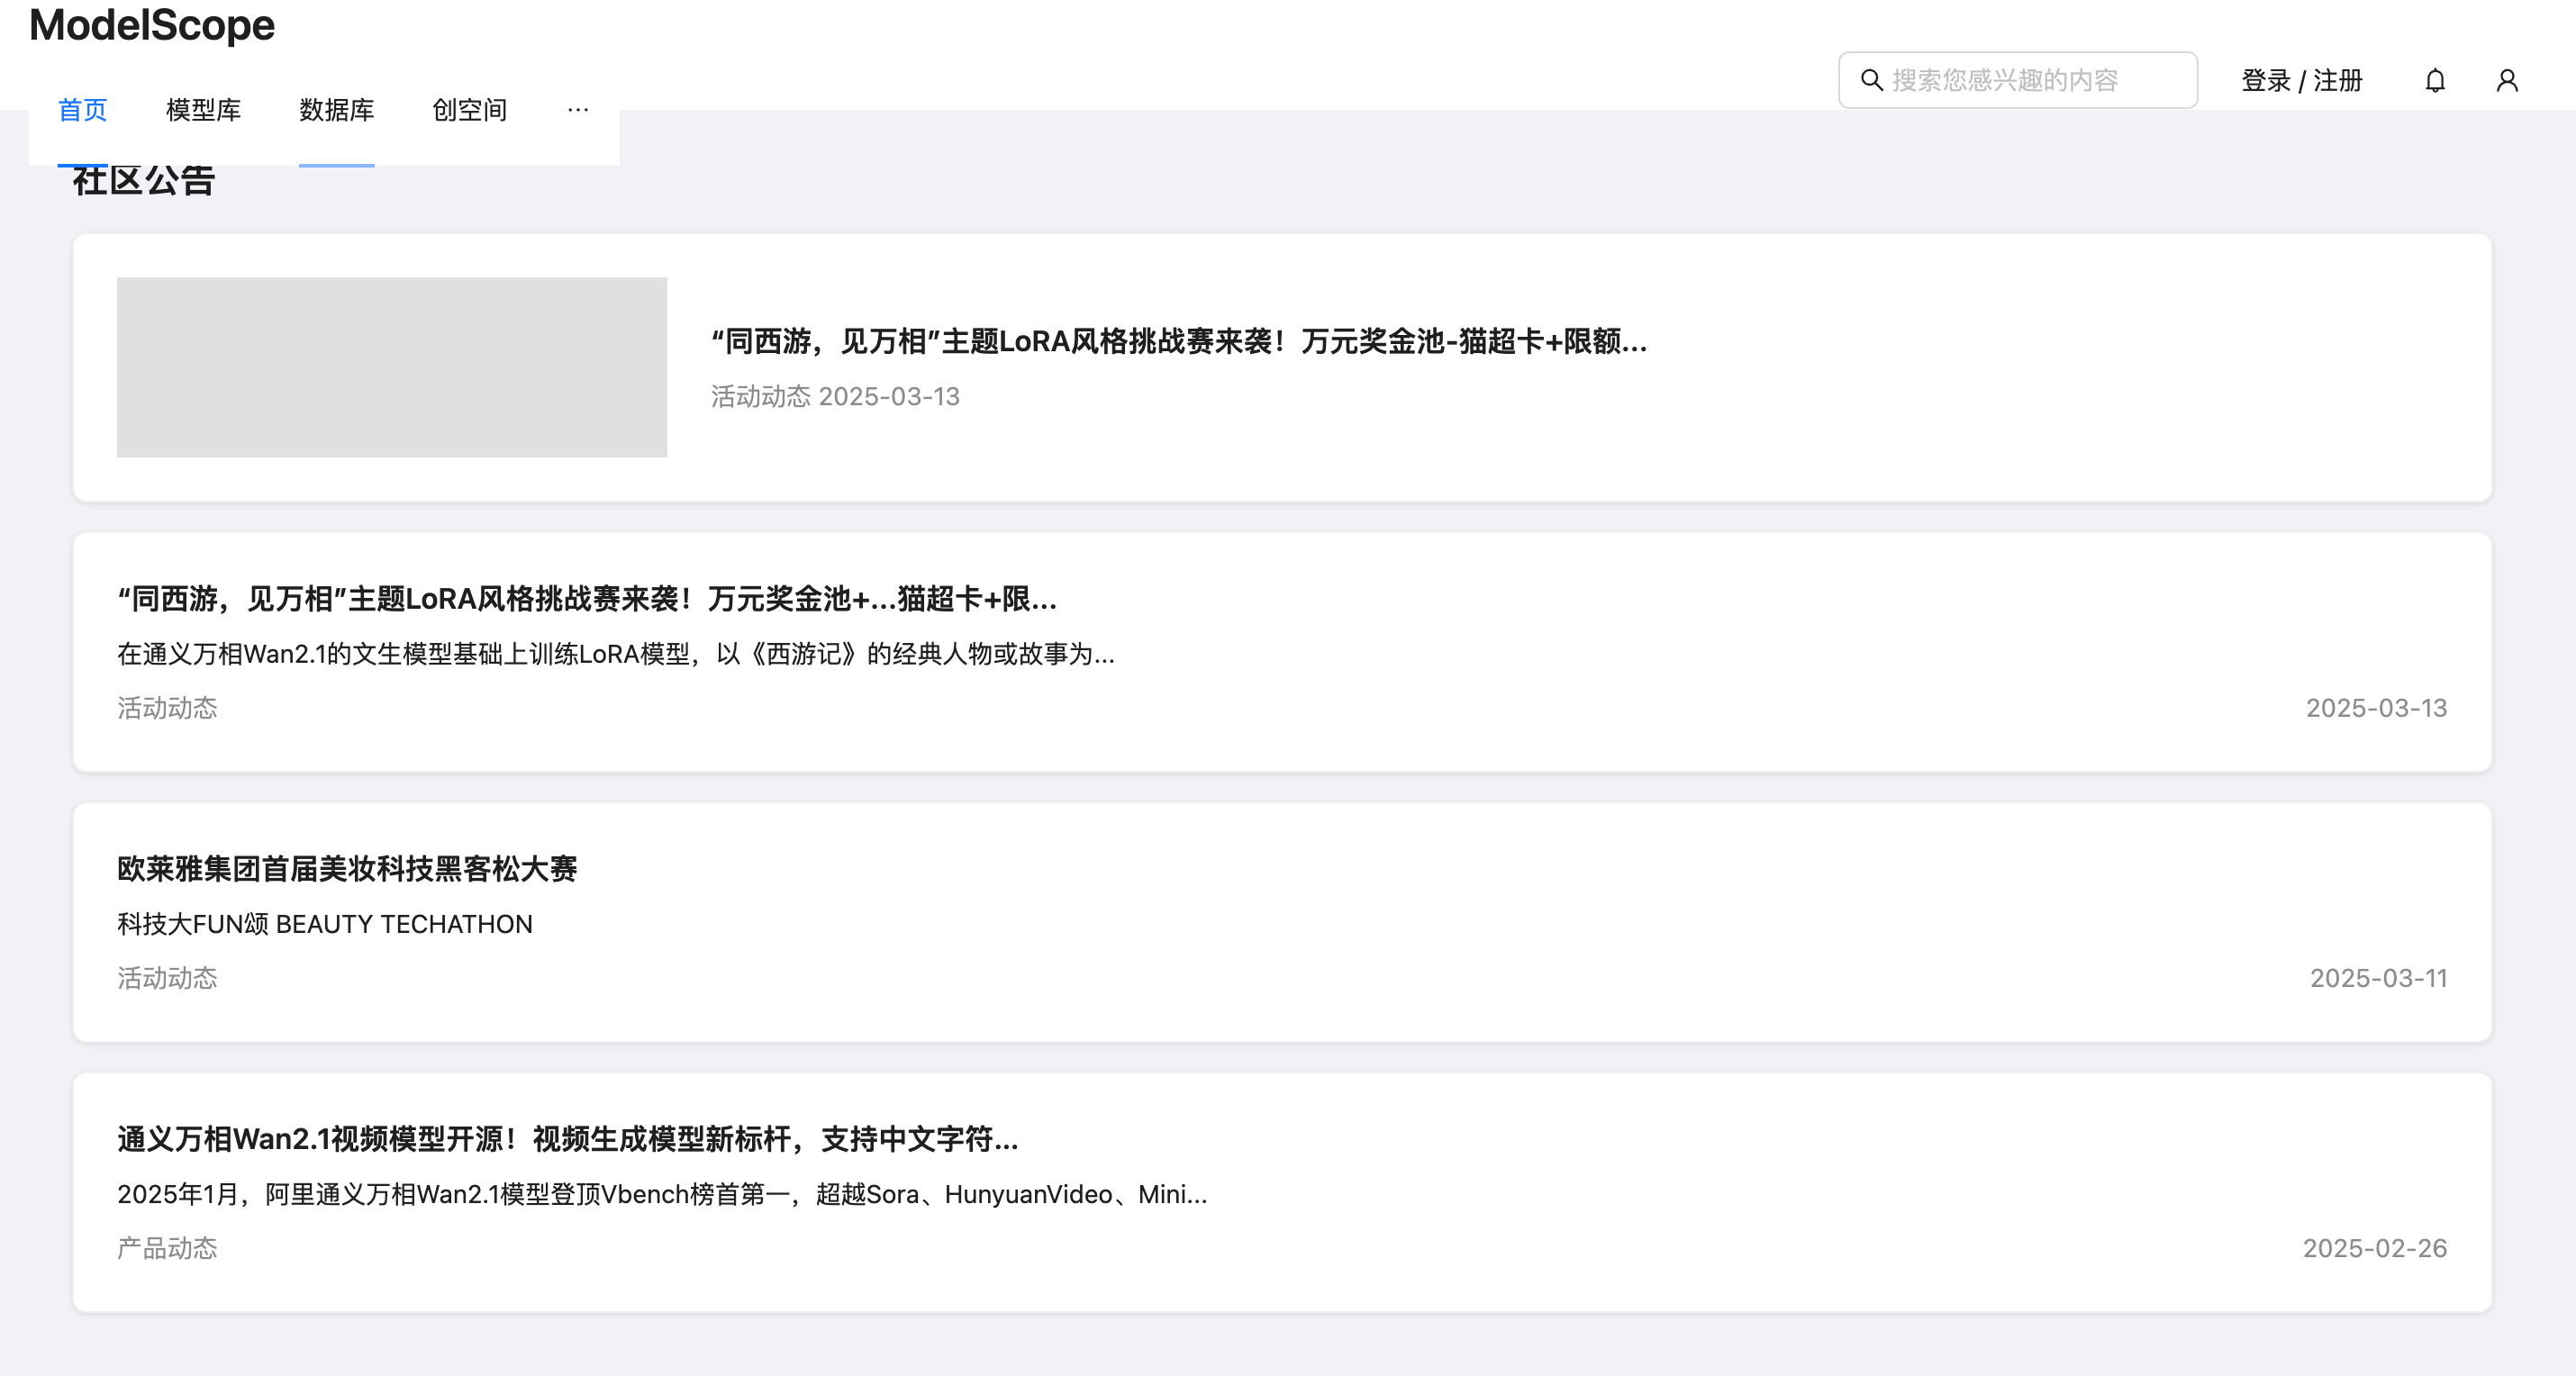
Task: Click the 产品动态 category label
Action: [x=166, y=1248]
